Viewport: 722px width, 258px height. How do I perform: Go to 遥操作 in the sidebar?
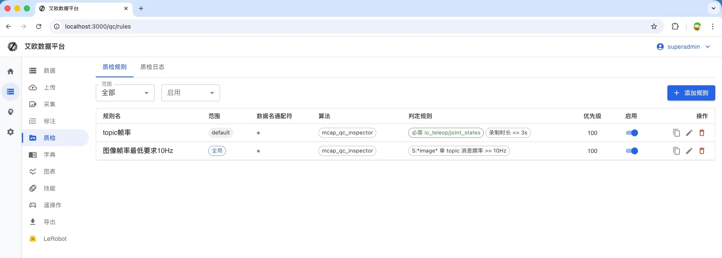(x=53, y=205)
